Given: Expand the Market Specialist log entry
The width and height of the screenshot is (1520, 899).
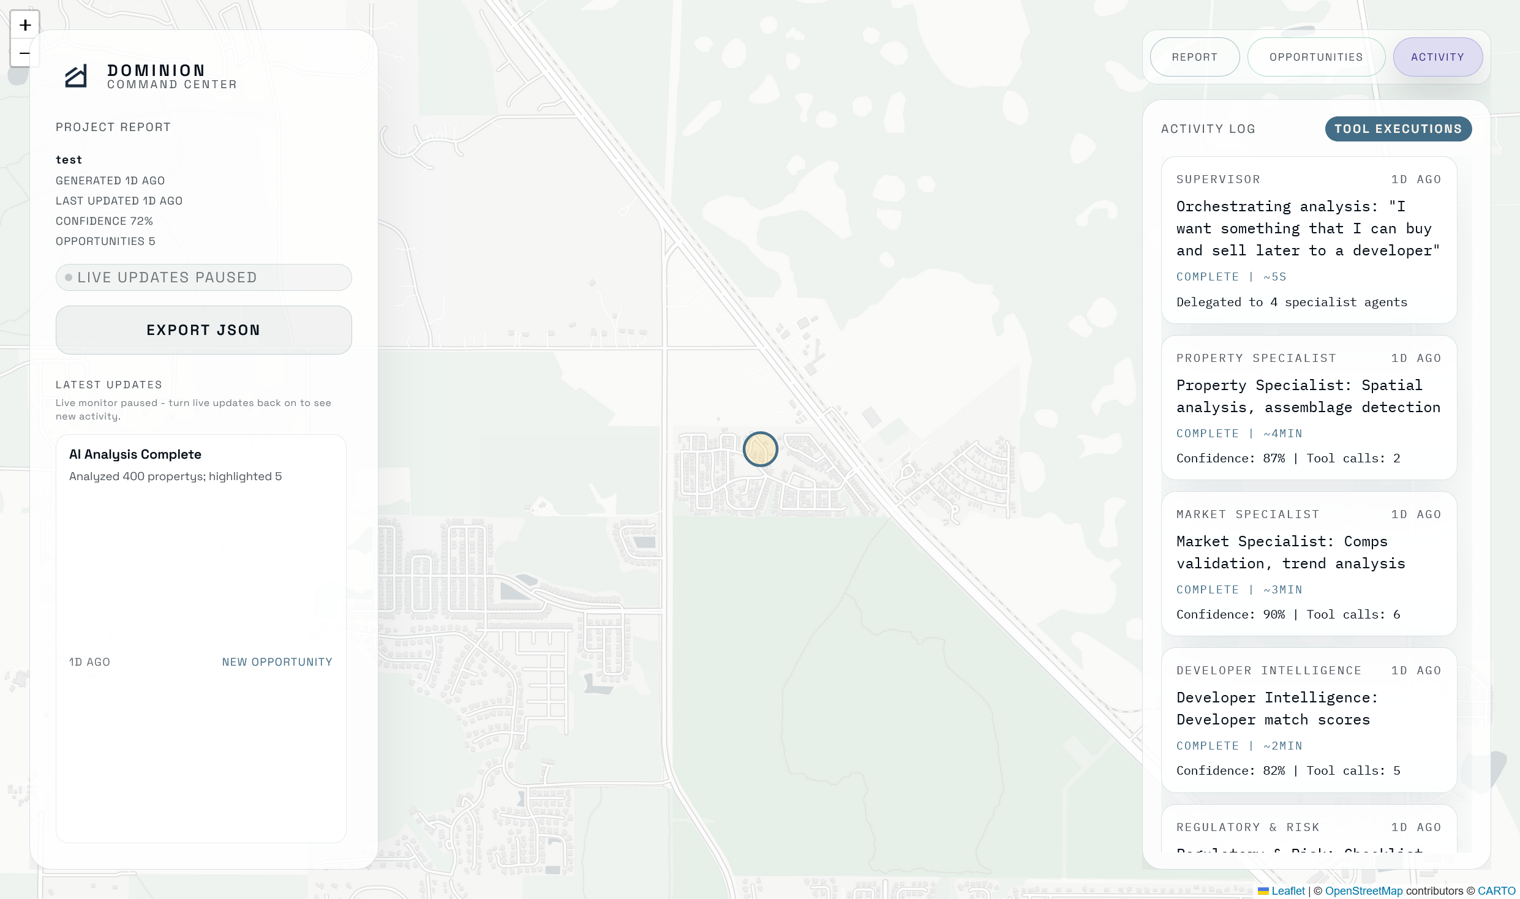Looking at the screenshot, I should (1308, 563).
